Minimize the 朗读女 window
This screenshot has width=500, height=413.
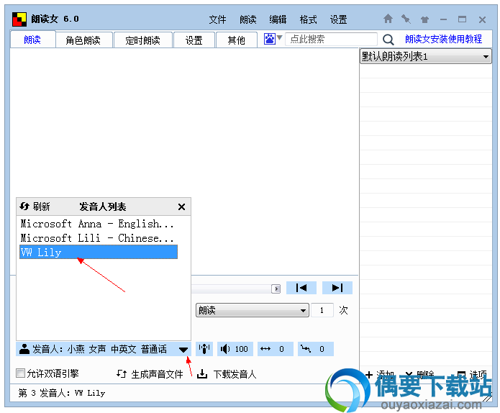pos(443,19)
